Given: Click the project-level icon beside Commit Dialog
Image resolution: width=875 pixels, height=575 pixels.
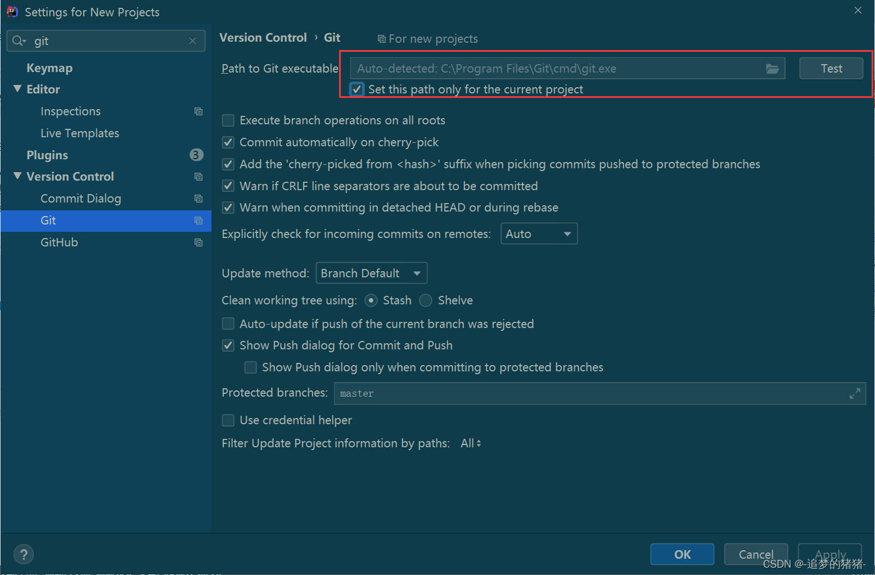Looking at the screenshot, I should pyautogui.click(x=199, y=199).
